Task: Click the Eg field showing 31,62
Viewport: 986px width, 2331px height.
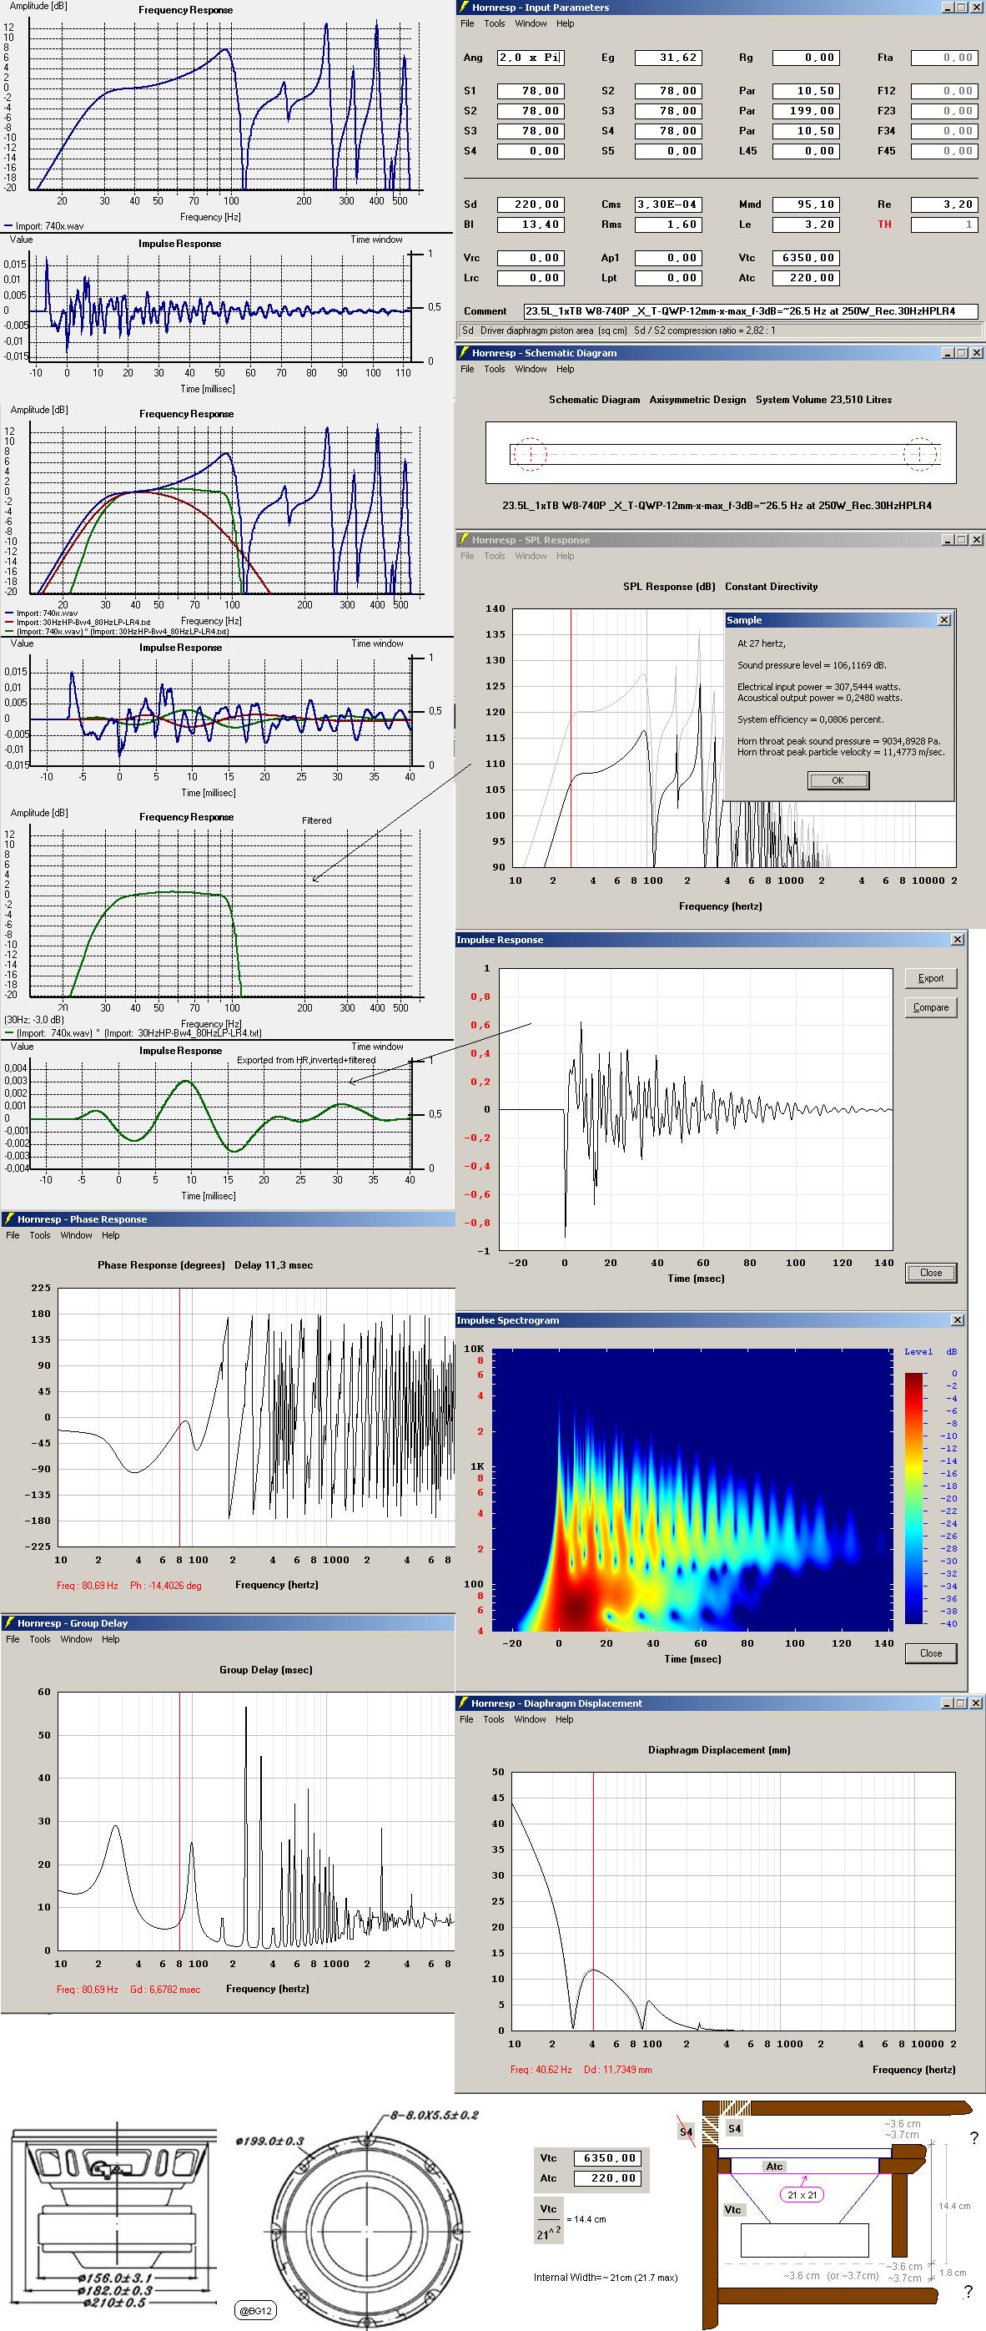Action: 667,57
